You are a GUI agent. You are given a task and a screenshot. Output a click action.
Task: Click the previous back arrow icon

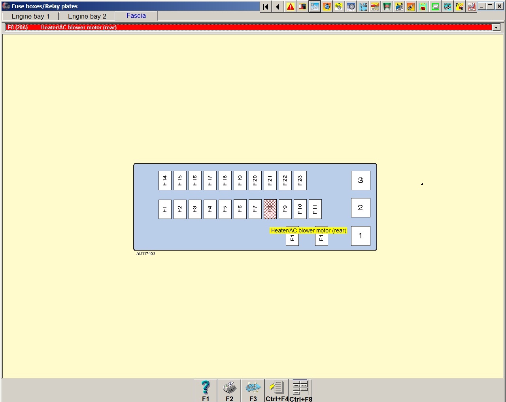point(278,6)
